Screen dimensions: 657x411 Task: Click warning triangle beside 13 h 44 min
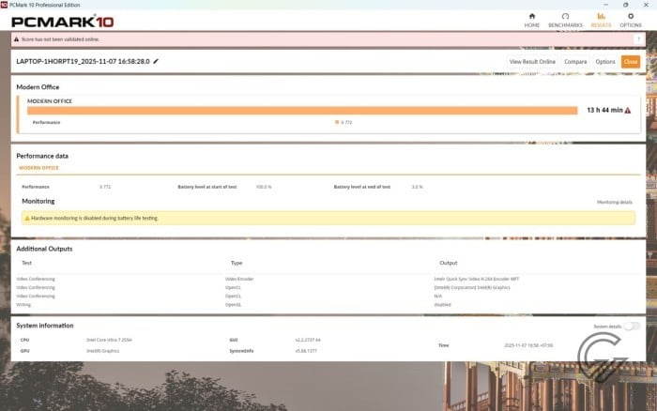pos(628,110)
